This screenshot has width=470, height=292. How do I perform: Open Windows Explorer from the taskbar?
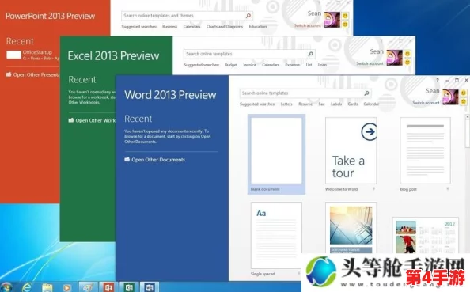(47, 287)
